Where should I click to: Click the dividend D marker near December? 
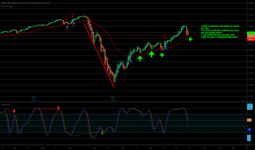click(x=34, y=98)
